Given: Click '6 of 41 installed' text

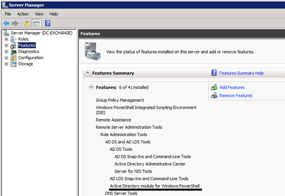Looking at the screenshot, I should 134,87.
